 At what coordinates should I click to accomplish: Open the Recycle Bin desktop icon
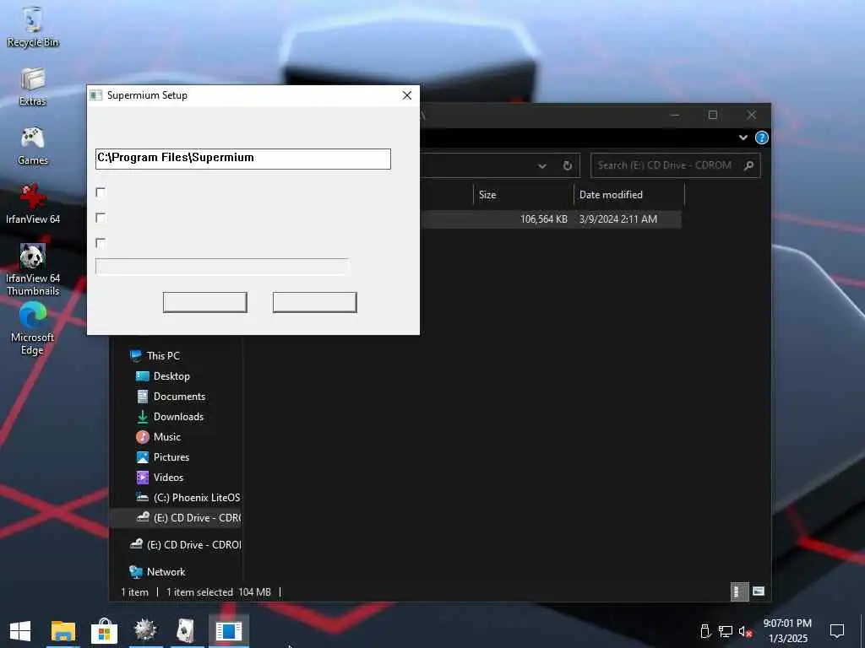[33, 27]
